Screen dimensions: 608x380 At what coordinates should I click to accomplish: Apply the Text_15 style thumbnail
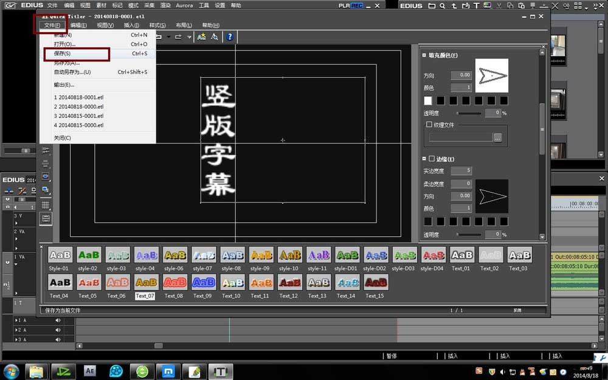pos(376,282)
